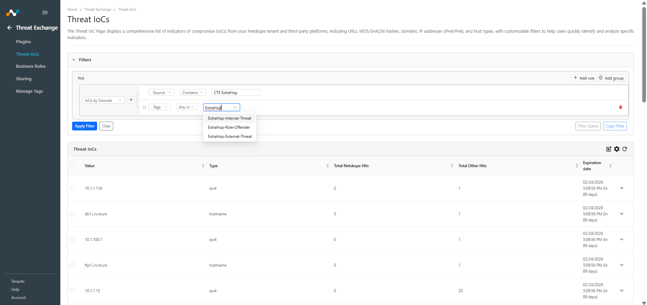Sort by the Type column sort arrows
This screenshot has height=305, width=647.
[x=328, y=166]
